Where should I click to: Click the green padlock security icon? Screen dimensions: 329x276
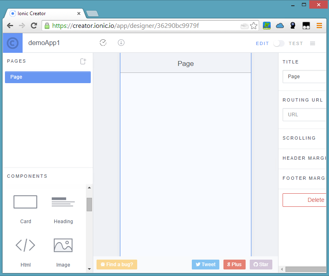47,26
